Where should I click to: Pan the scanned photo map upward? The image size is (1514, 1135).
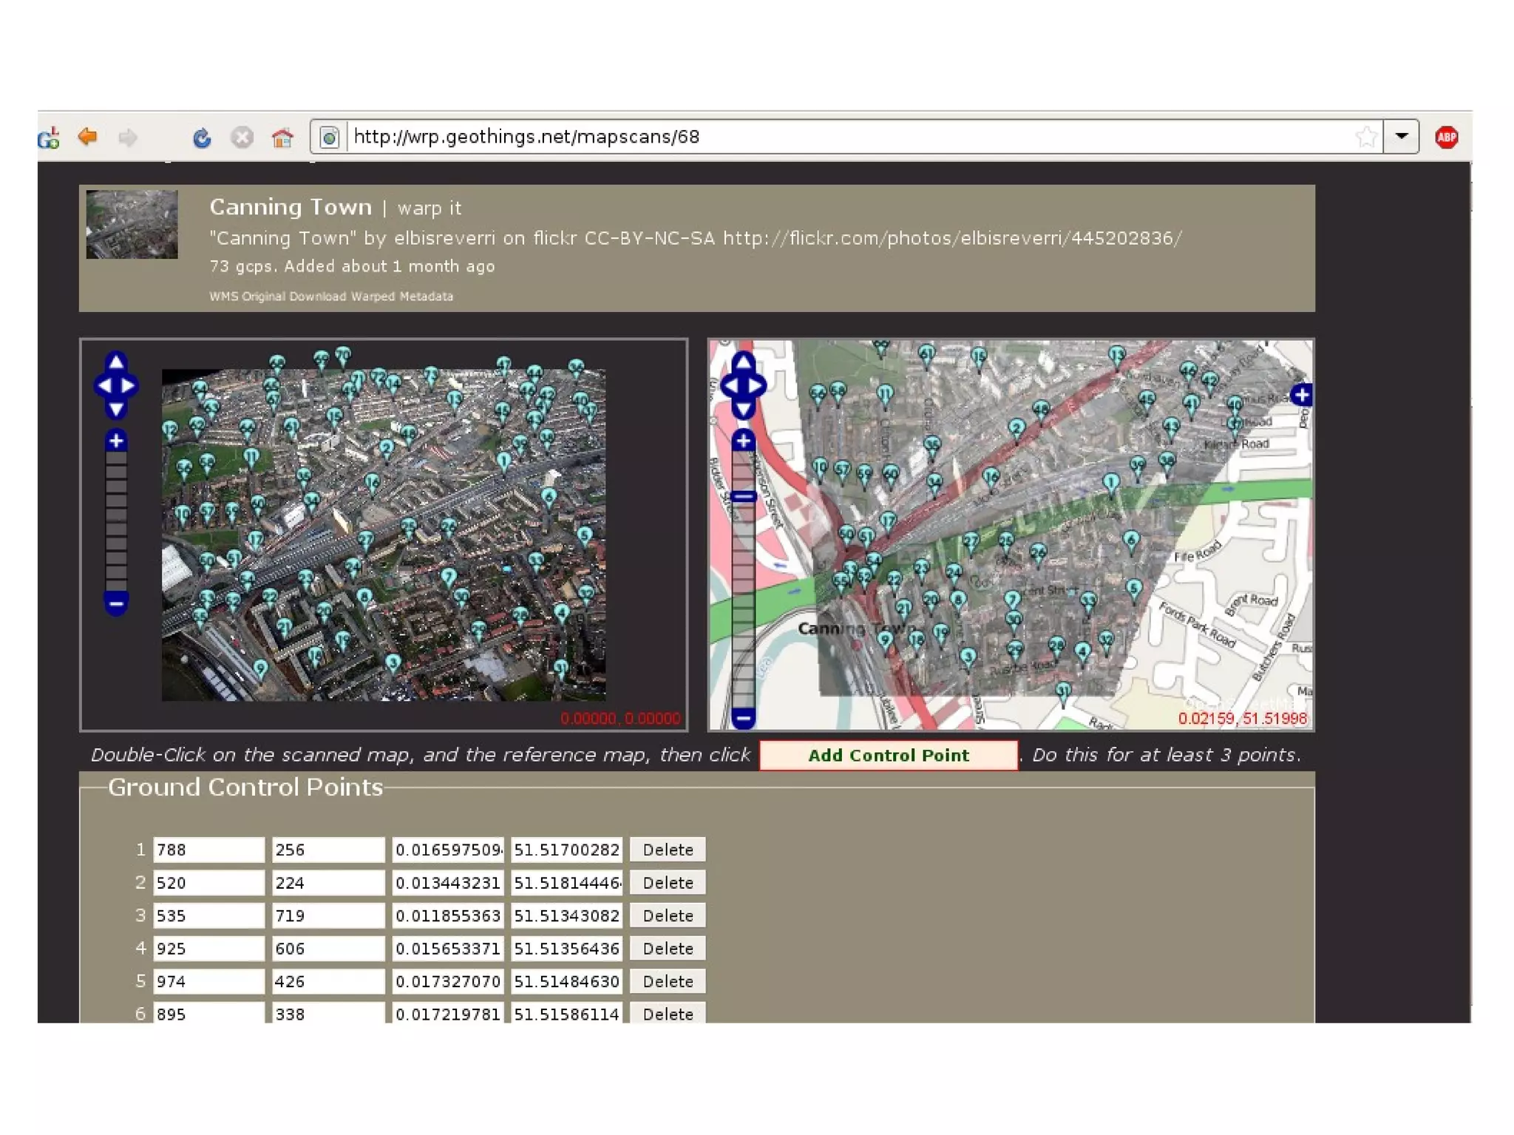click(x=116, y=362)
